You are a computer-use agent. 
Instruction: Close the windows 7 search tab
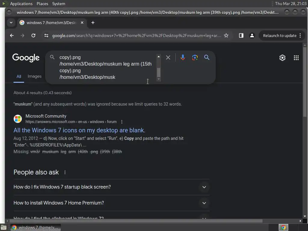pos(82,23)
